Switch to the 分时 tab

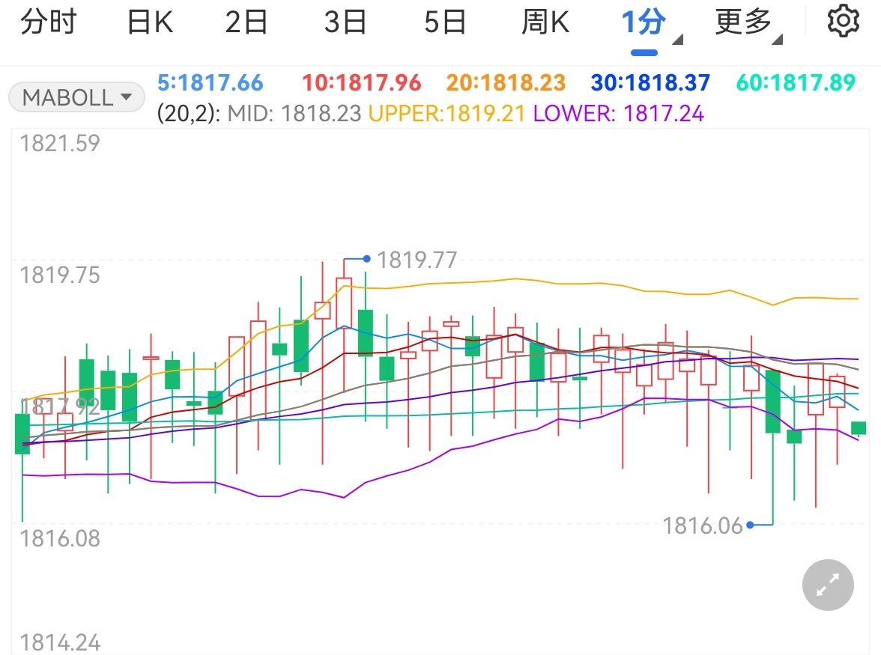click(49, 22)
